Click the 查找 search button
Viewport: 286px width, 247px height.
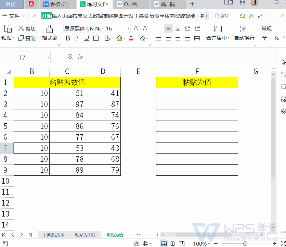222,16
